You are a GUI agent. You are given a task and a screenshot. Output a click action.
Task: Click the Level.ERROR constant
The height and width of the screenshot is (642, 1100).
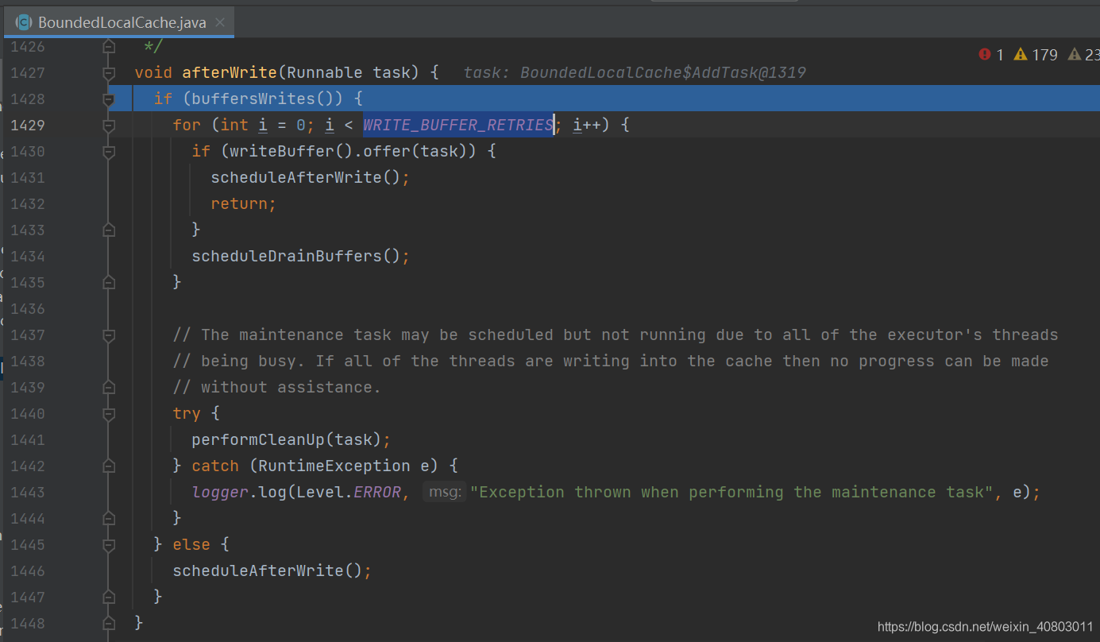[x=349, y=493]
